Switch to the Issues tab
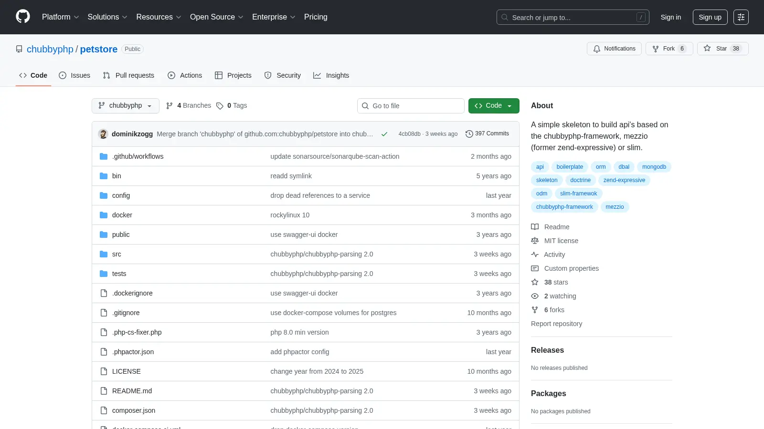 (74, 75)
